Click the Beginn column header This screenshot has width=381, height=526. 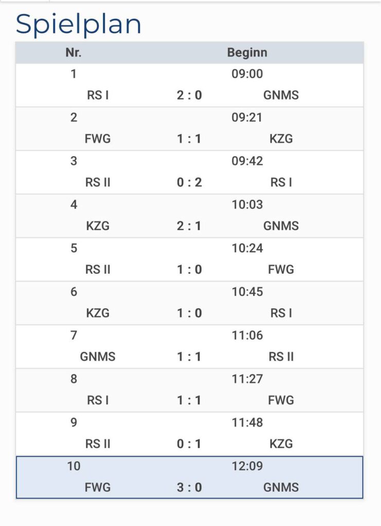point(247,52)
